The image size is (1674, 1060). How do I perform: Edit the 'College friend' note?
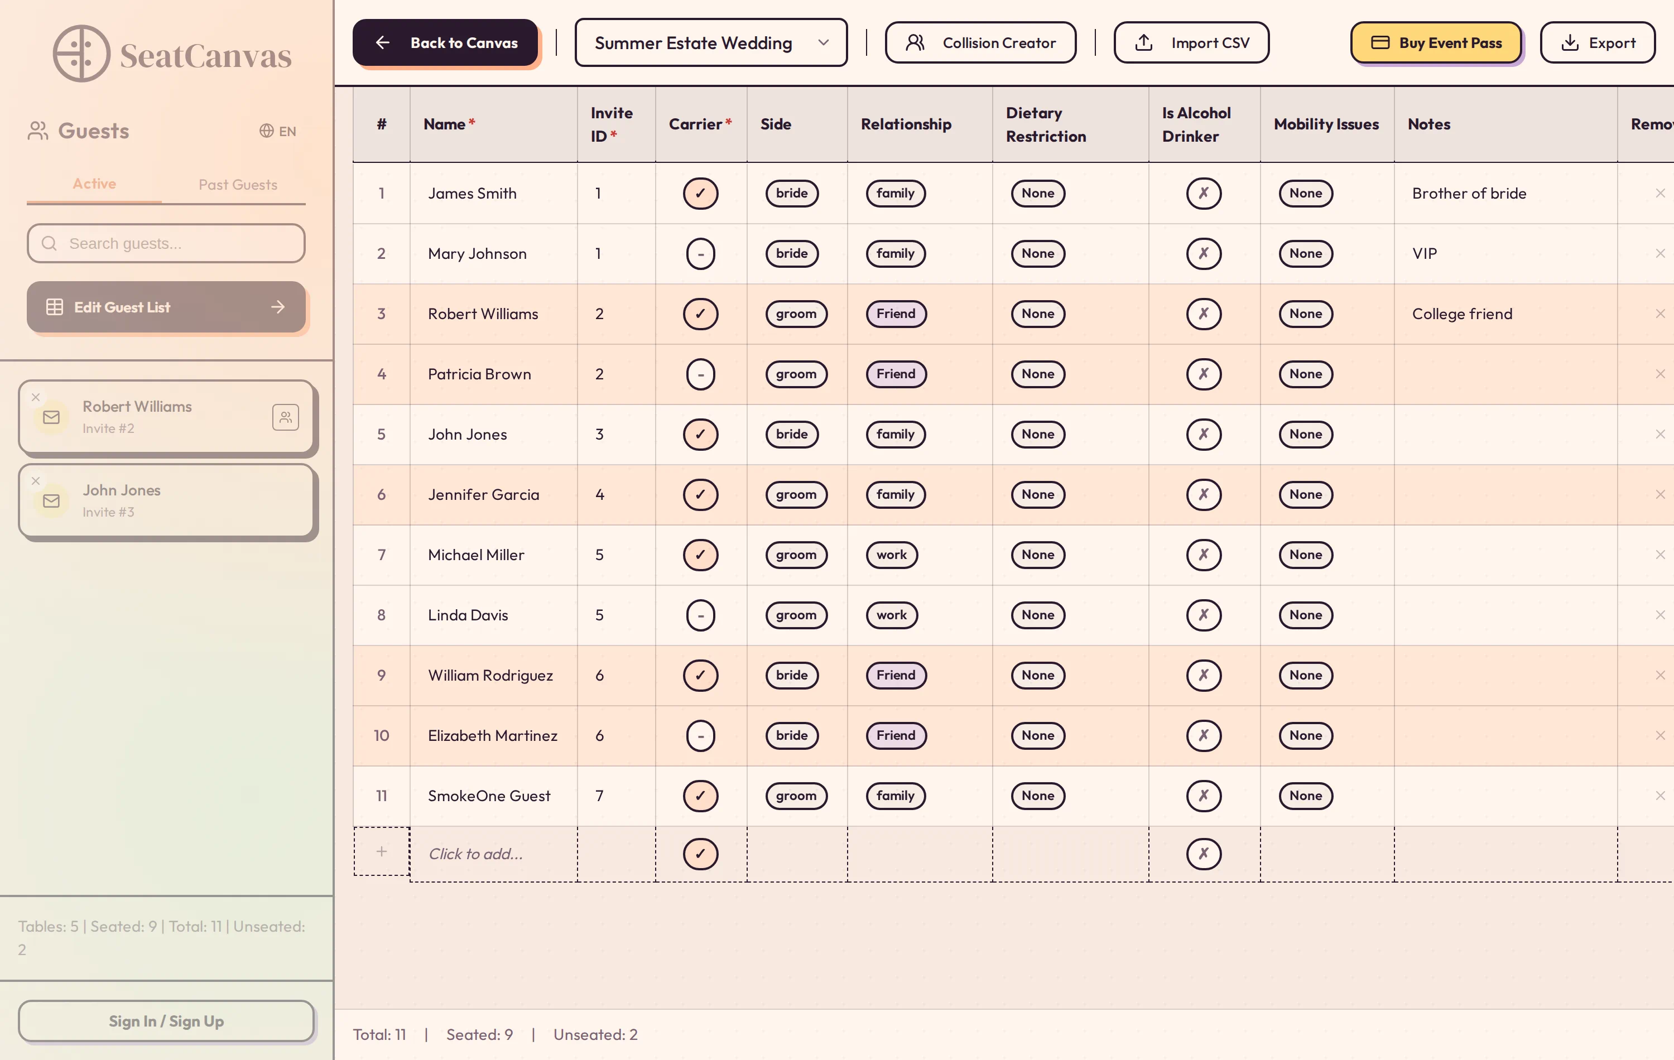point(1462,314)
